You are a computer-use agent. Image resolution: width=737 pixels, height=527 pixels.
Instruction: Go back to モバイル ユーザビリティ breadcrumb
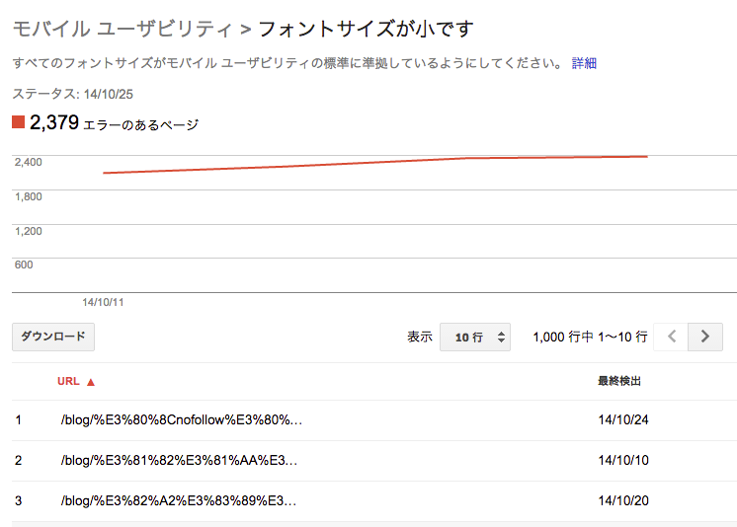[x=123, y=30]
